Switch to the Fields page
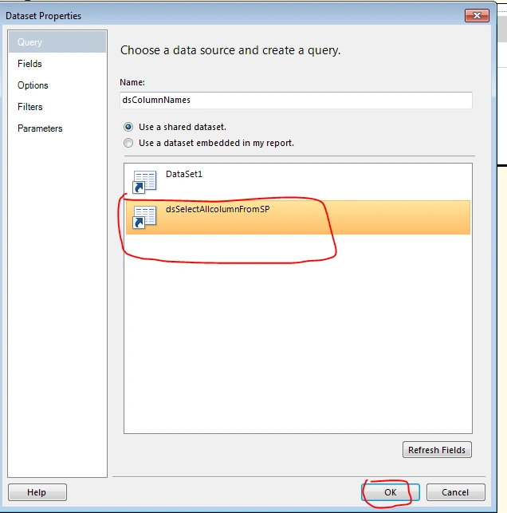Viewport: 507px width, 513px height. 29,64
